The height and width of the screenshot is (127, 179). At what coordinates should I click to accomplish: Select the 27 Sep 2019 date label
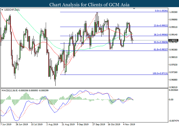coord(99,125)
